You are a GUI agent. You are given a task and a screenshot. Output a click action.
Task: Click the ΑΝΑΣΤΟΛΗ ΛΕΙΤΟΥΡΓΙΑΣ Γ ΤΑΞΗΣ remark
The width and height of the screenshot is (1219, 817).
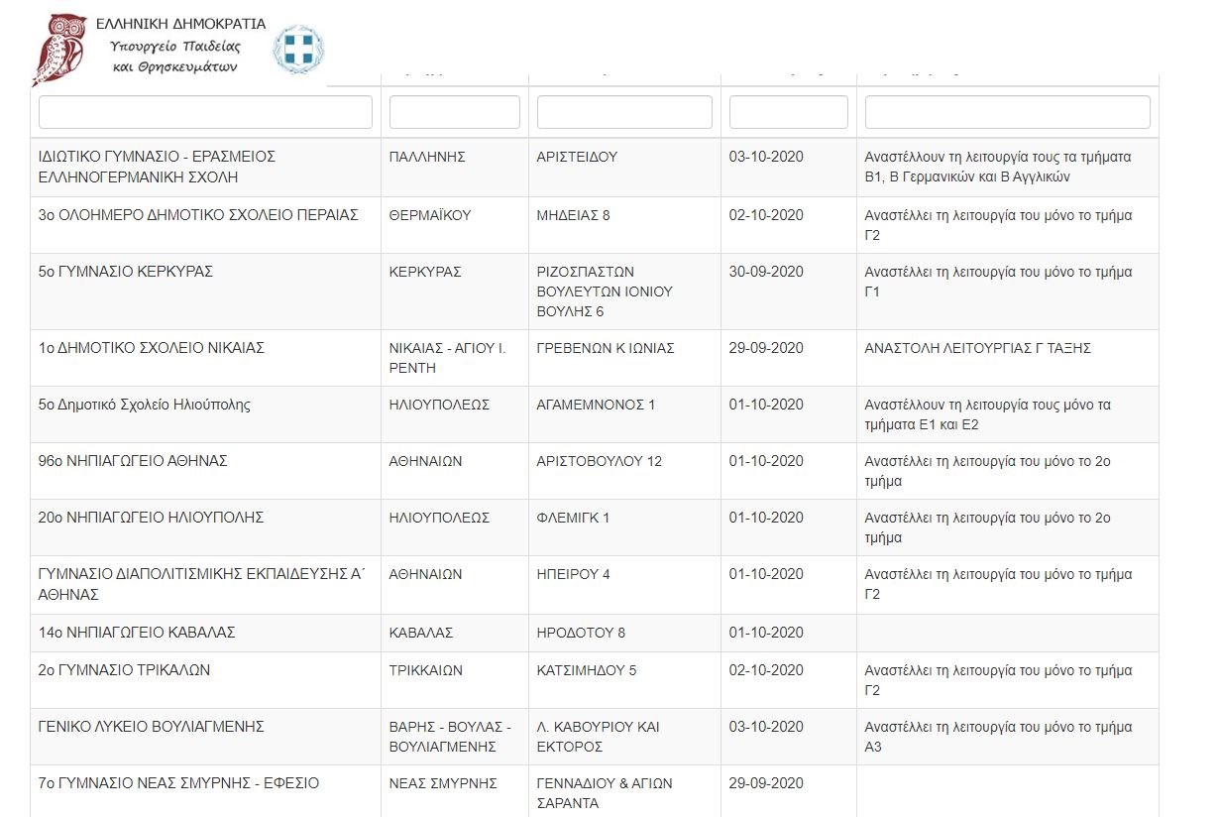(977, 348)
